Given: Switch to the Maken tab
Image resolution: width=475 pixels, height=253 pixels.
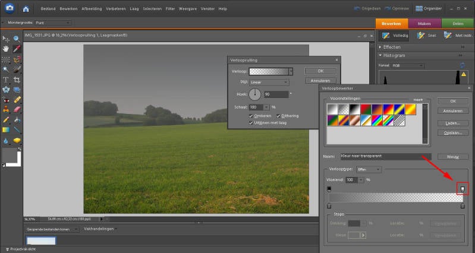Looking at the screenshot, I should (x=424, y=23).
